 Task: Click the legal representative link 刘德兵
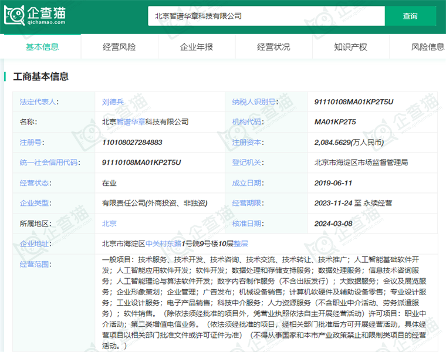click(113, 102)
